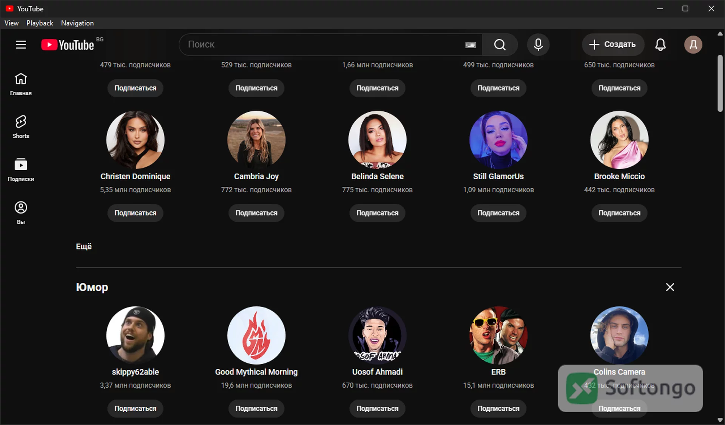The width and height of the screenshot is (725, 425).
Task: Open Christen Dominique channel avatar
Action: click(x=135, y=140)
